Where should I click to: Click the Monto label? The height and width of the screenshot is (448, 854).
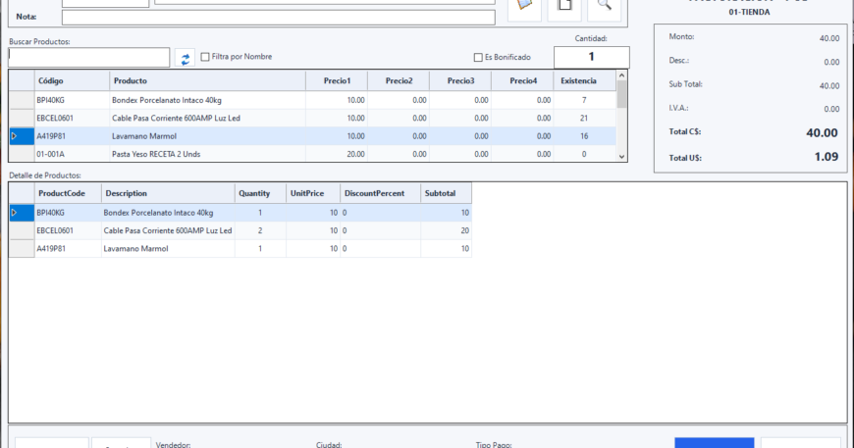tap(681, 36)
